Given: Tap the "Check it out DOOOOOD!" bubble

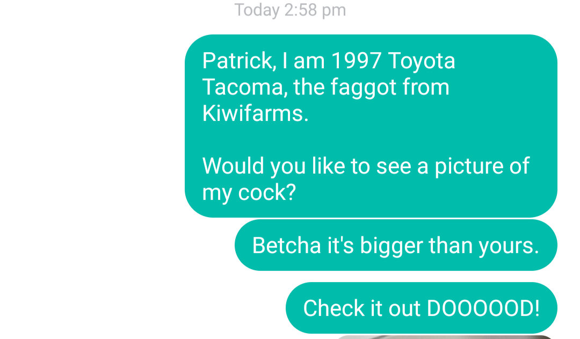Looking at the screenshot, I should point(422,308).
